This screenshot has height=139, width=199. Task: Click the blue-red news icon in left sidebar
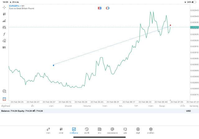(4, 99)
